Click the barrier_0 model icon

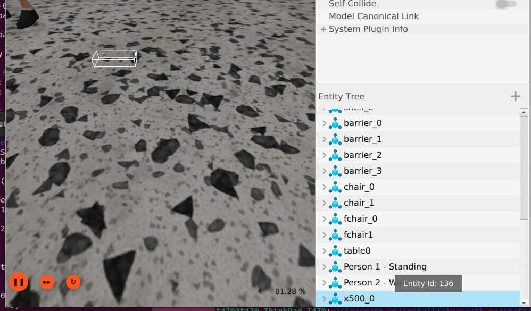pos(335,123)
